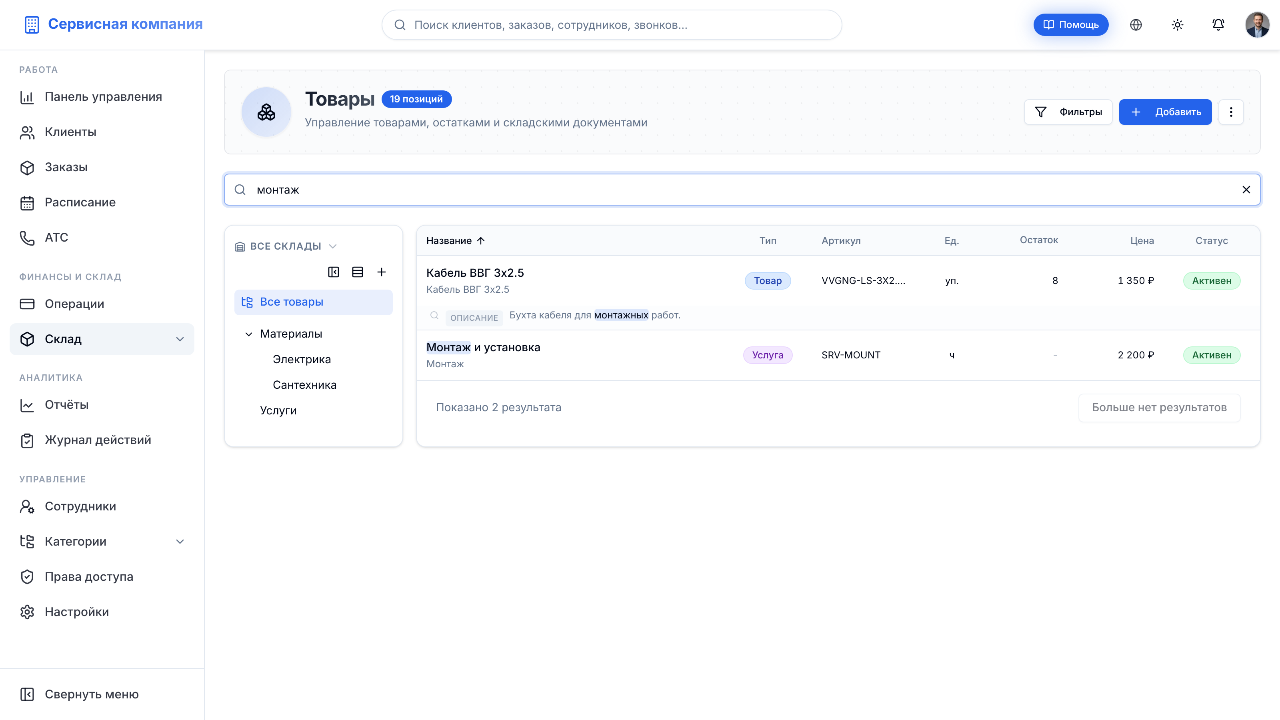Click the Услуга type badge
The width and height of the screenshot is (1280, 720).
point(768,355)
